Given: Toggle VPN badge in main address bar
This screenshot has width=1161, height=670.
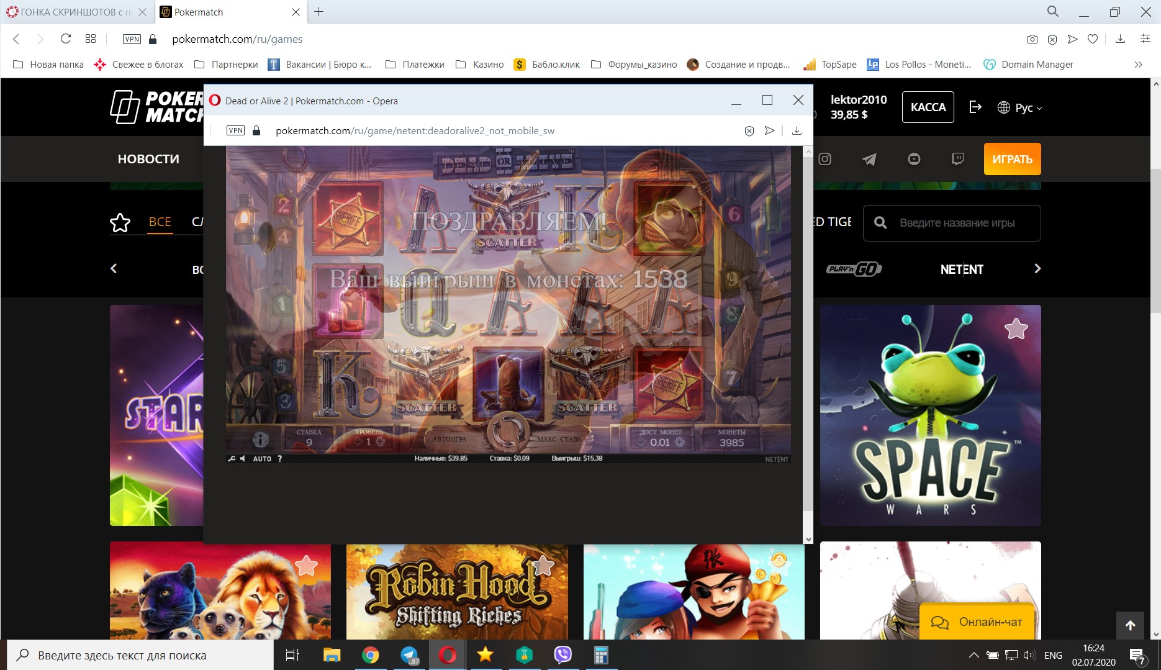Looking at the screenshot, I should [132, 39].
